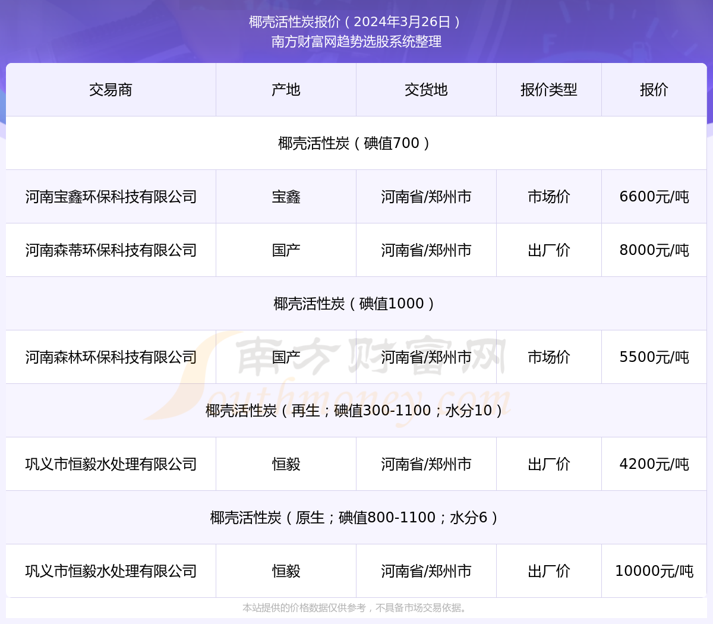Click 国产 in the 河南森林 row
The height and width of the screenshot is (624, 713).
click(x=286, y=357)
